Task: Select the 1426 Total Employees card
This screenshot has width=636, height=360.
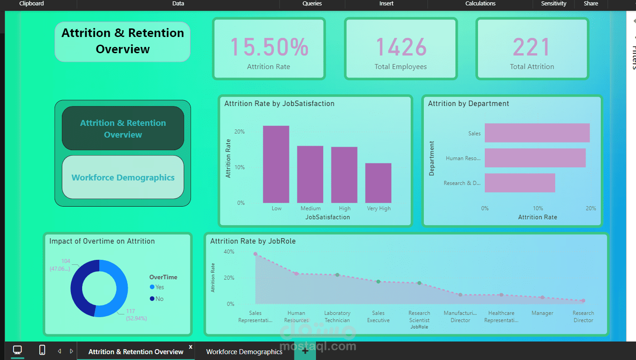Action: [x=401, y=49]
